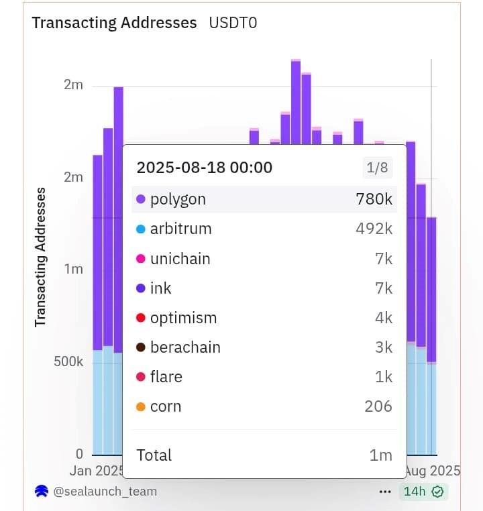483x511 pixels.
Task: Click the 14h refresh status badge
Action: [x=423, y=492]
